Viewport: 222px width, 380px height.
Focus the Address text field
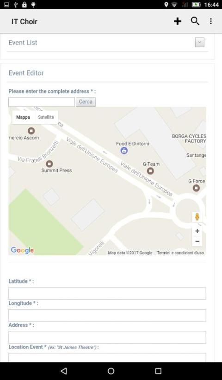pos(107,337)
